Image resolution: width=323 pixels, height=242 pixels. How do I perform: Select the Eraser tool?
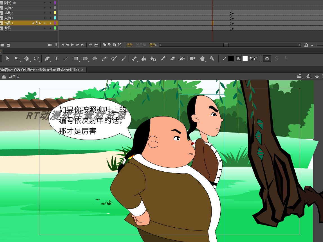click(x=173, y=59)
